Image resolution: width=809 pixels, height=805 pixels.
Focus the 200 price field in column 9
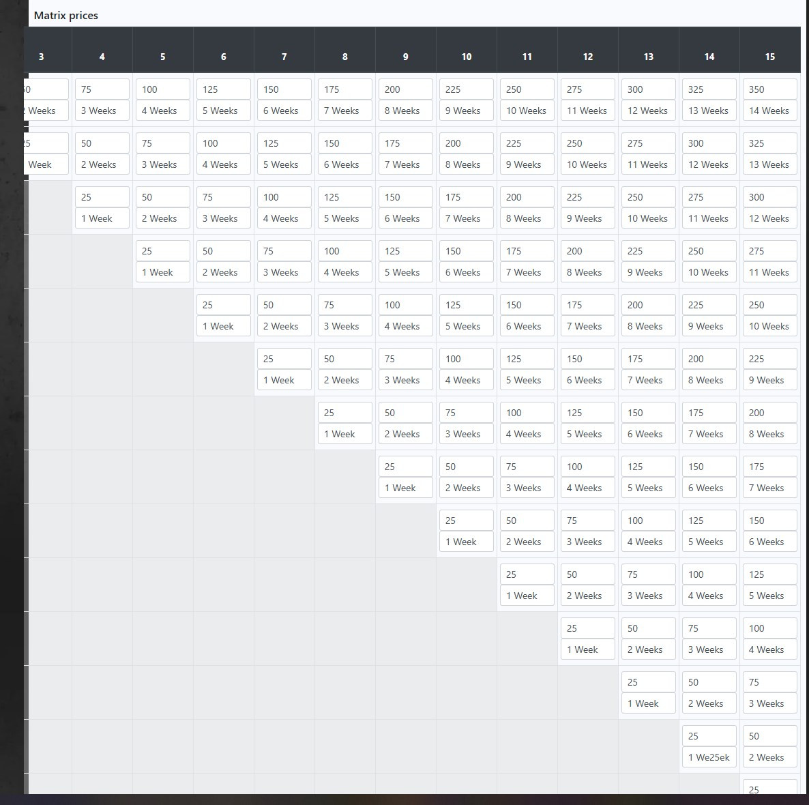406,89
